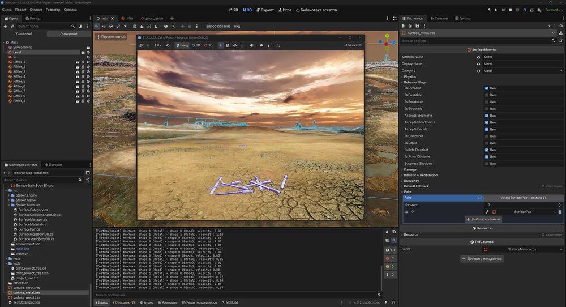Viewport: 566px width, 307px height.
Task: Open object history icon in Inspector
Action: 561,26
